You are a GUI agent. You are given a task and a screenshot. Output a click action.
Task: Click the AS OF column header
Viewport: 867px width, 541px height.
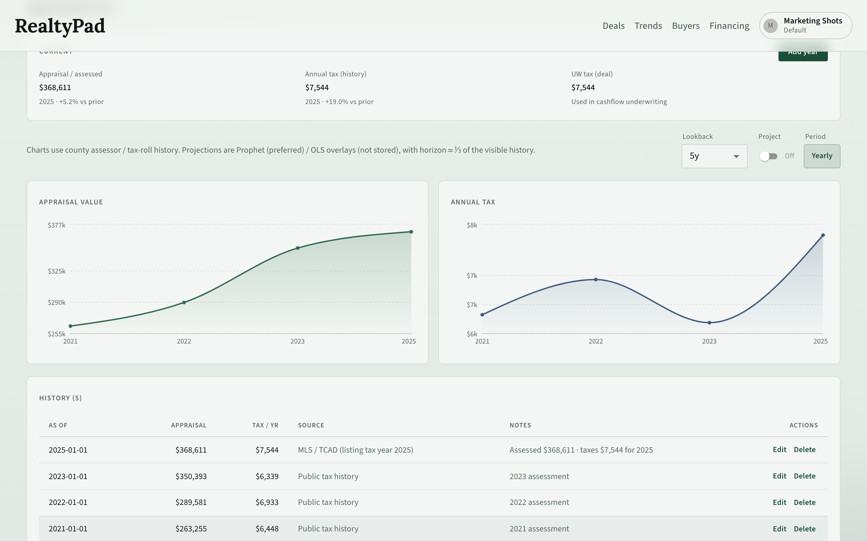58,425
